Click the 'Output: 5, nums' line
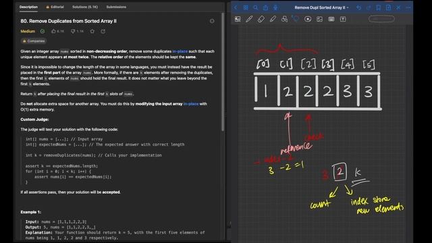 pos(60,227)
